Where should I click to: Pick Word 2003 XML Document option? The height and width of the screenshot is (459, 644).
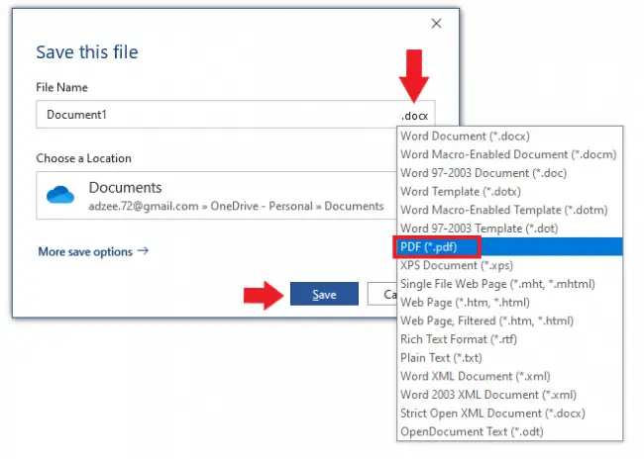click(509, 395)
